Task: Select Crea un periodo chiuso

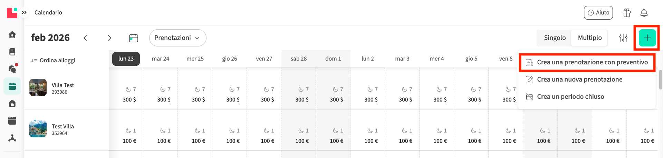Action: [570, 97]
